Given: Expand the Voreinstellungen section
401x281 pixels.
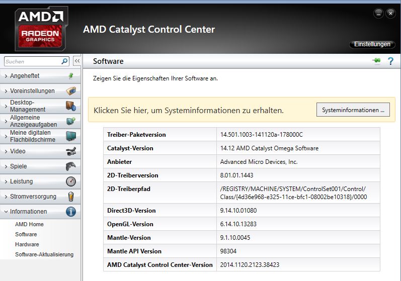Looking at the screenshot, I should (x=32, y=91).
